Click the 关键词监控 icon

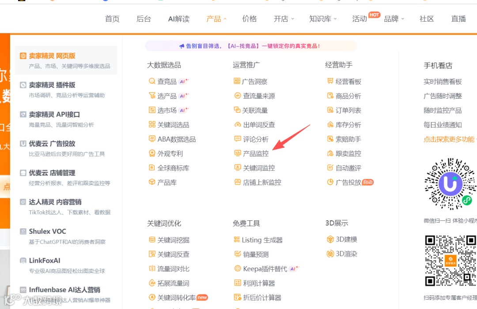[x=238, y=168]
